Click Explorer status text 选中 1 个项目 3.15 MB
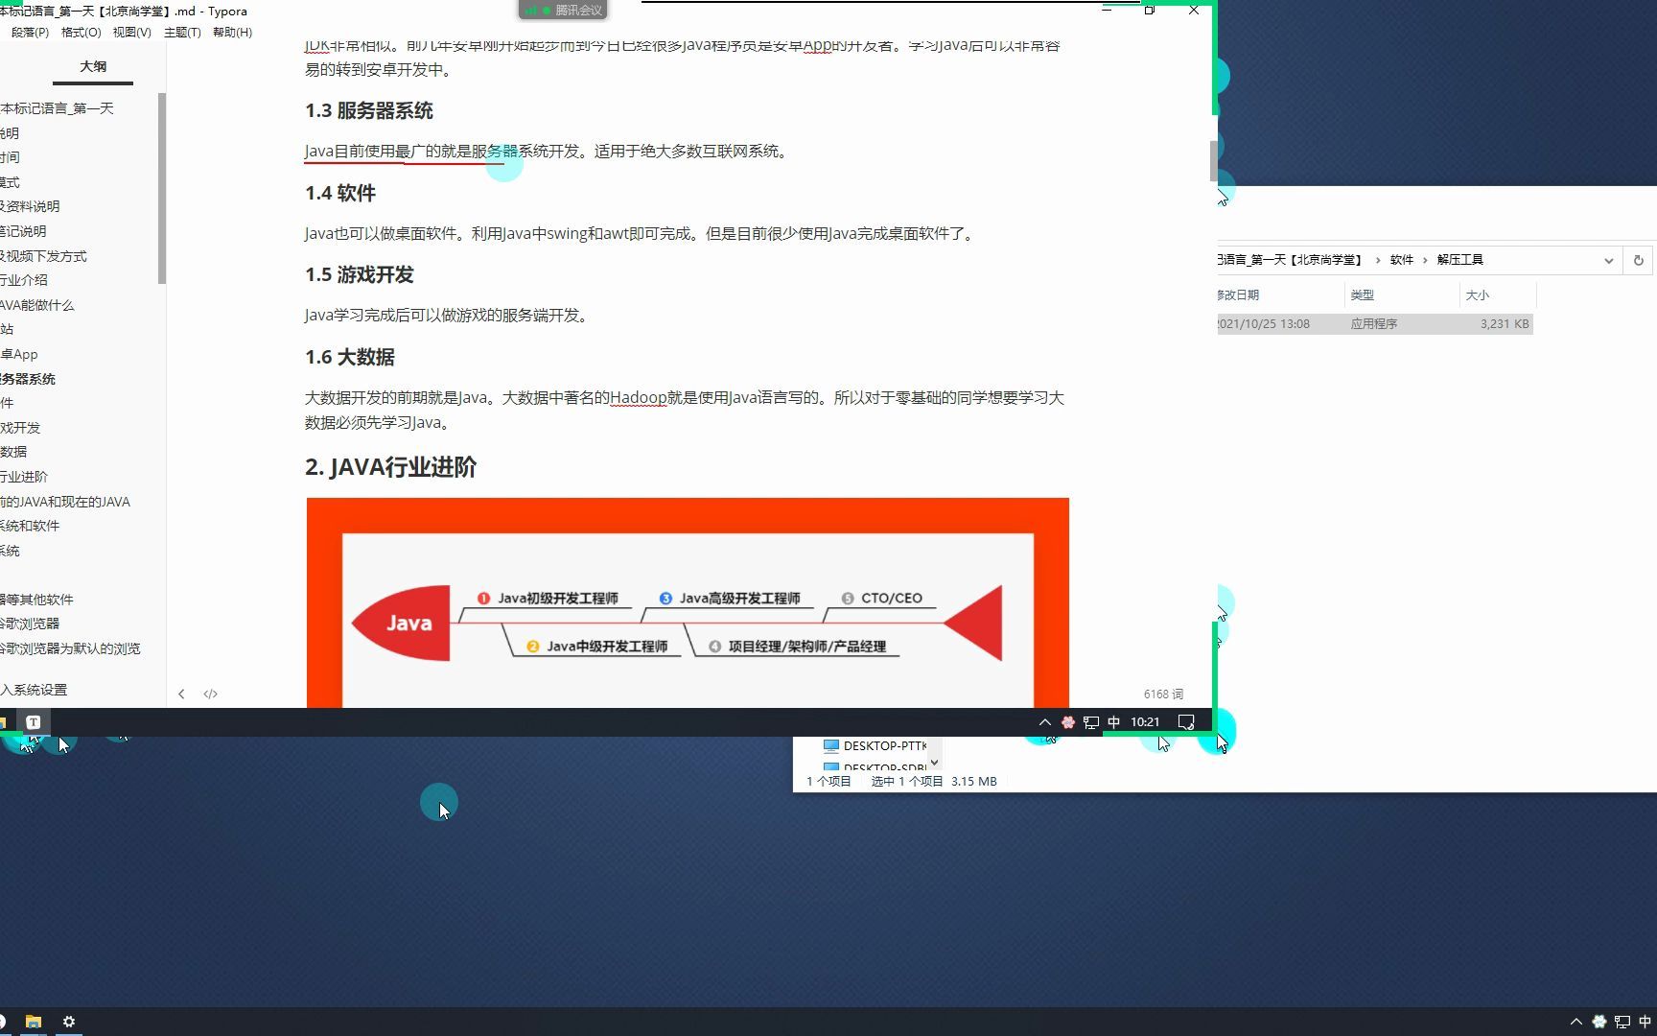The height and width of the screenshot is (1036, 1657). tap(933, 781)
